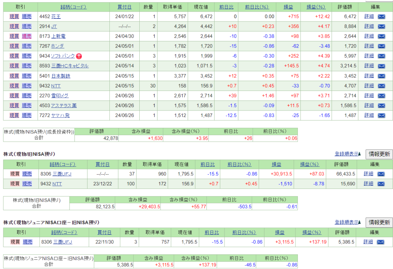Image resolution: width=393 pixels, height=269 pixels.
Task: Click 現買 for the JT row
Action: 14,26
